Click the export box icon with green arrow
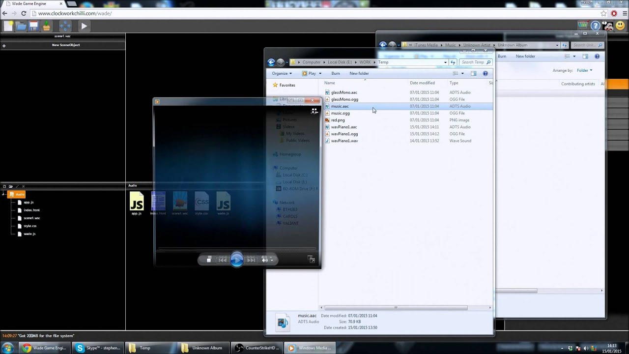 click(46, 26)
